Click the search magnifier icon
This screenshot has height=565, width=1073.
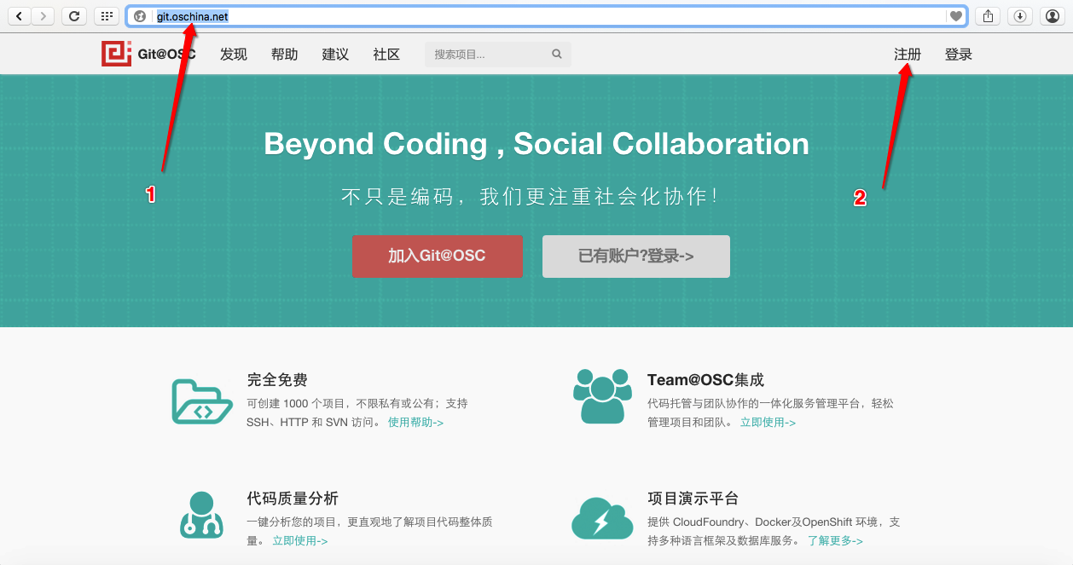[557, 55]
